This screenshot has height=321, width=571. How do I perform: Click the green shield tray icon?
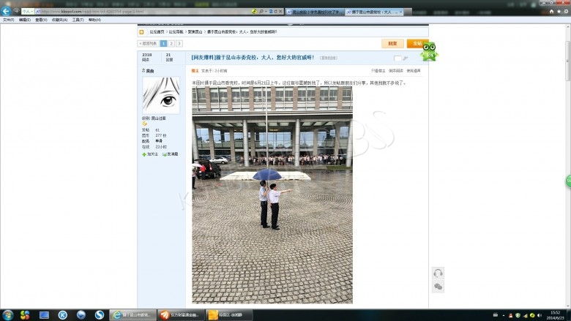coord(518,315)
